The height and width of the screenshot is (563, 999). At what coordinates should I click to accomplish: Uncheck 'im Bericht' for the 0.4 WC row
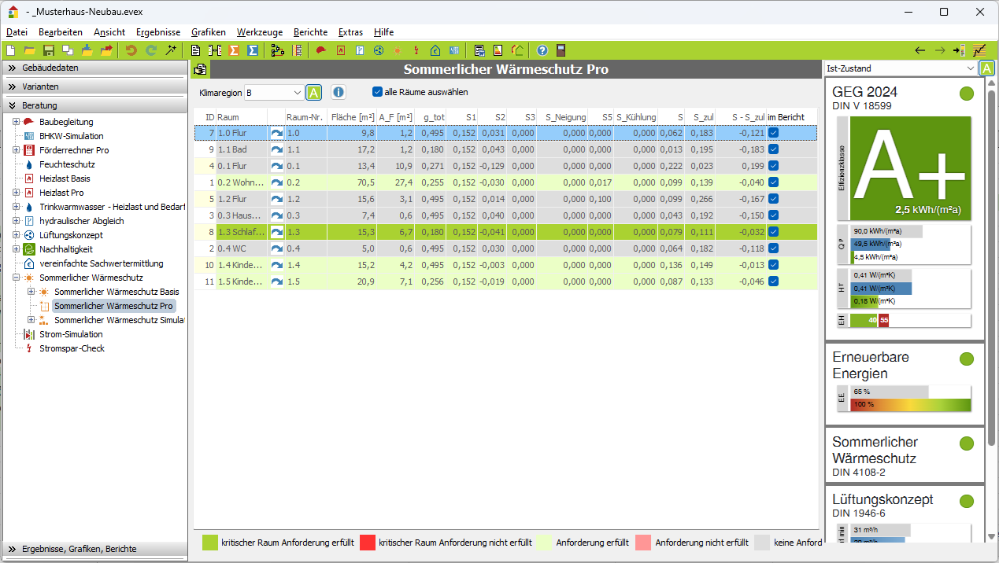tap(774, 248)
